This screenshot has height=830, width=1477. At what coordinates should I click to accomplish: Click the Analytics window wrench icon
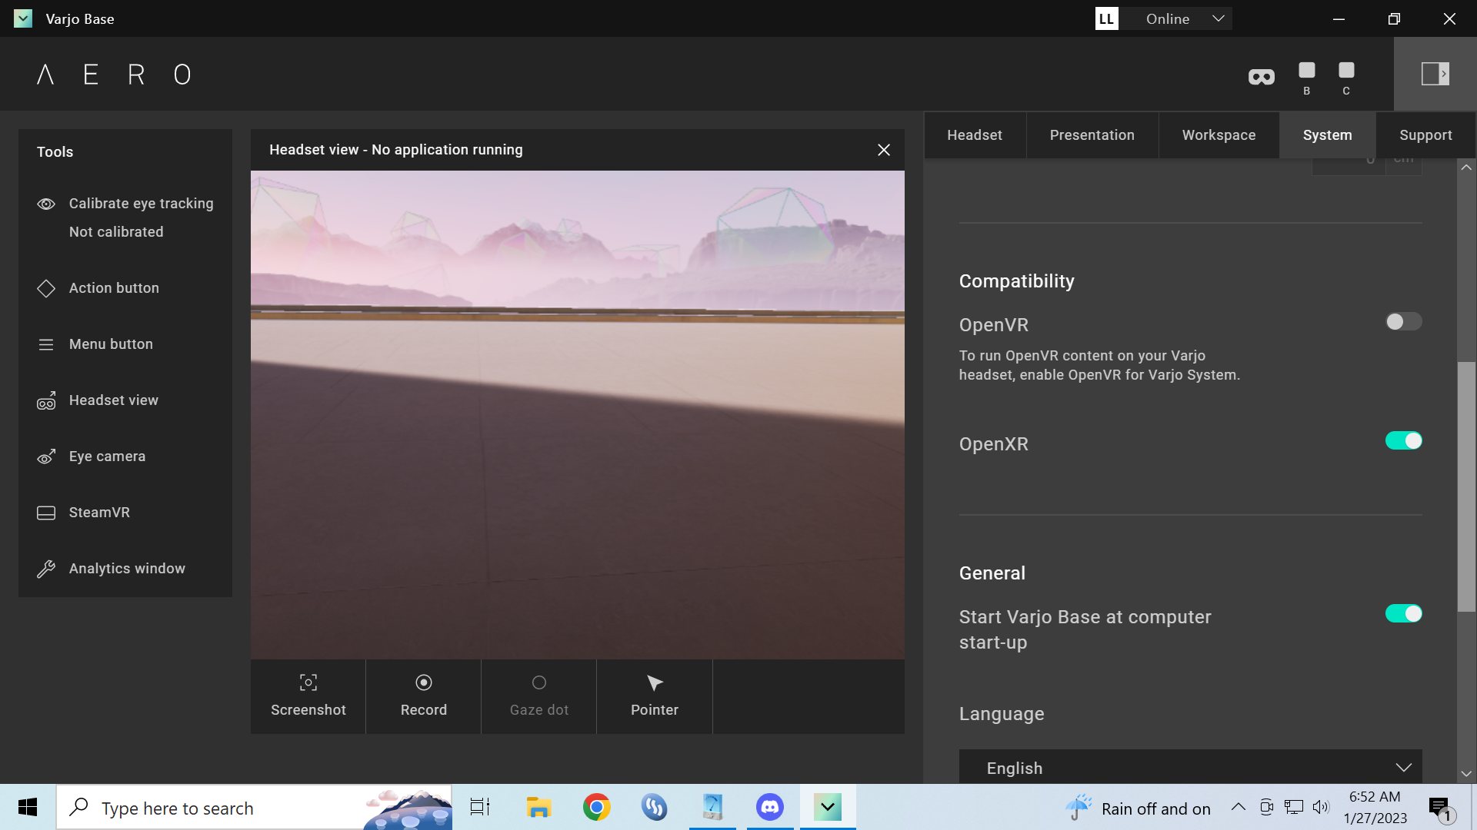pos(46,569)
